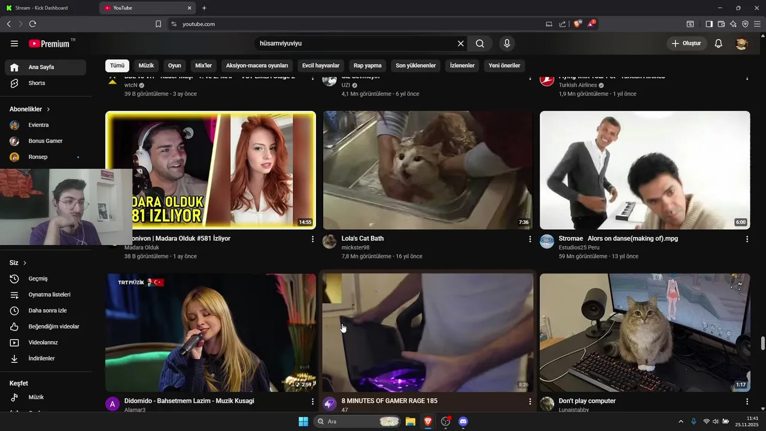Open File Explorer from the taskbar
The height and width of the screenshot is (431, 766).
point(411,421)
